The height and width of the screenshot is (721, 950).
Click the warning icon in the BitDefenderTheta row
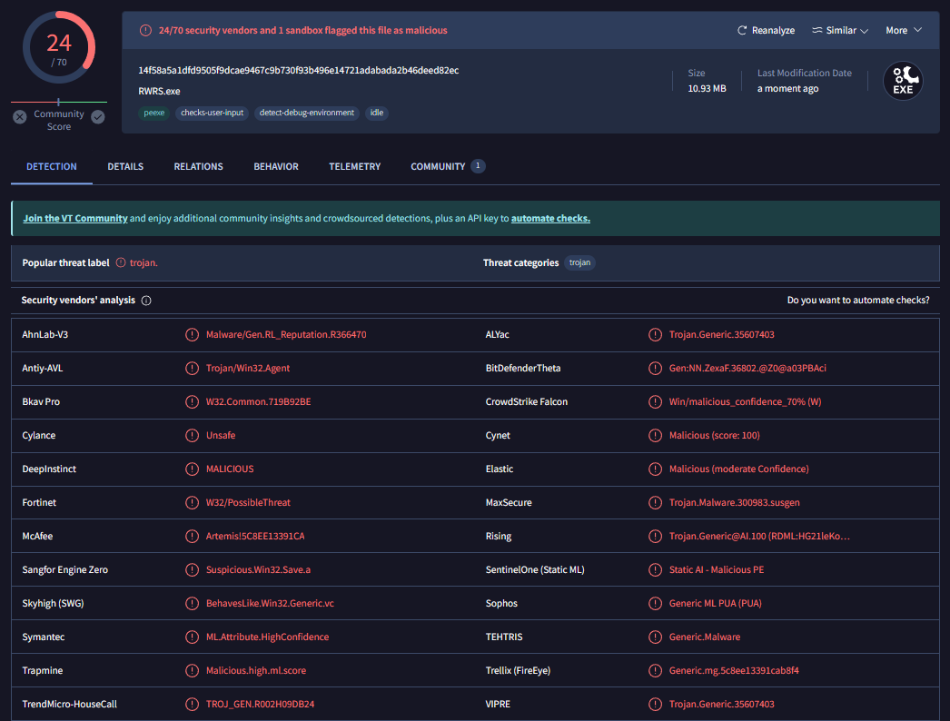(655, 369)
